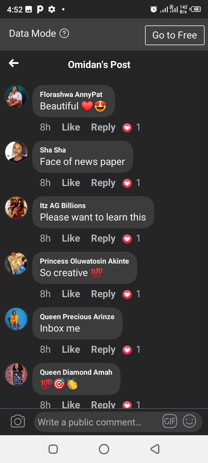The width and height of the screenshot is (208, 463).
Task: Reply to Sha Sha's comment
Action: 103,183
